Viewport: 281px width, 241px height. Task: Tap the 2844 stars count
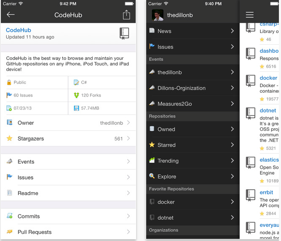271,213
